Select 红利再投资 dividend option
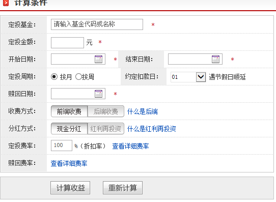 point(106,129)
